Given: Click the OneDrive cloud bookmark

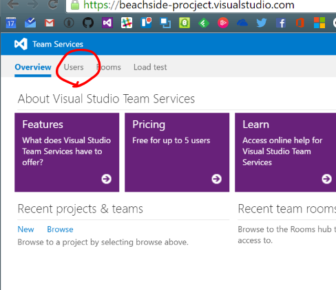Looking at the screenshot, I should (x=242, y=23).
